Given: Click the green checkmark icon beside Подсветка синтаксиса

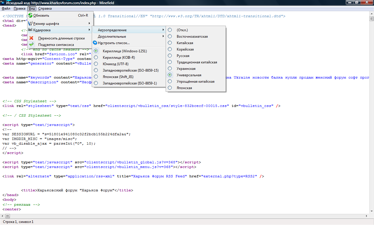Looking at the screenshot, I should pyautogui.click(x=32, y=44).
